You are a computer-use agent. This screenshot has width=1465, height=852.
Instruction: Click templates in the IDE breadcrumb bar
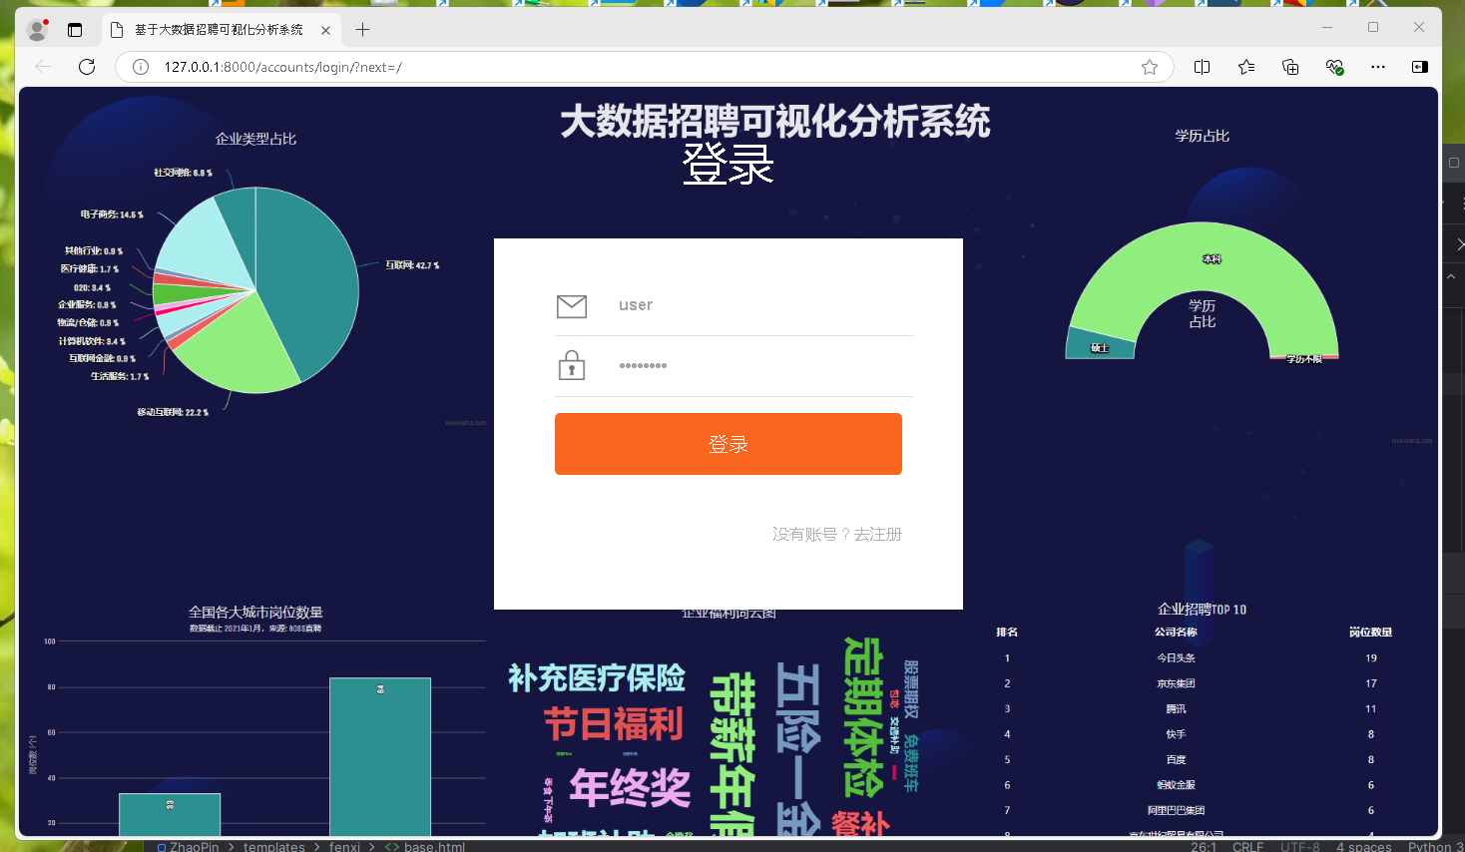click(x=274, y=846)
